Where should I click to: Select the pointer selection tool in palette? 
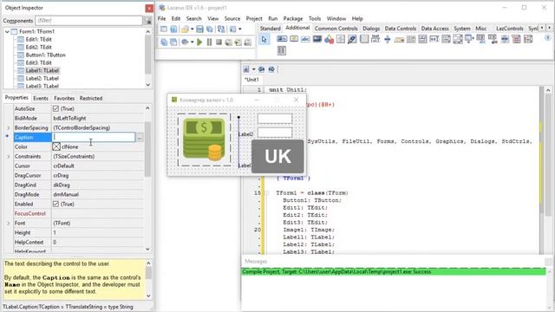[264, 39]
